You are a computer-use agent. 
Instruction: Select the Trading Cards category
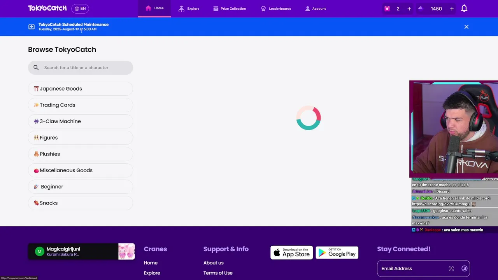[x=81, y=105]
